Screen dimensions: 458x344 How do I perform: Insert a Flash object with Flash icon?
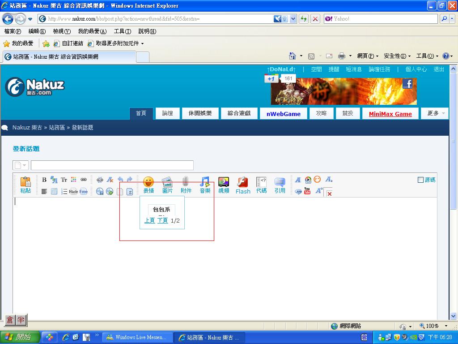coord(243,185)
